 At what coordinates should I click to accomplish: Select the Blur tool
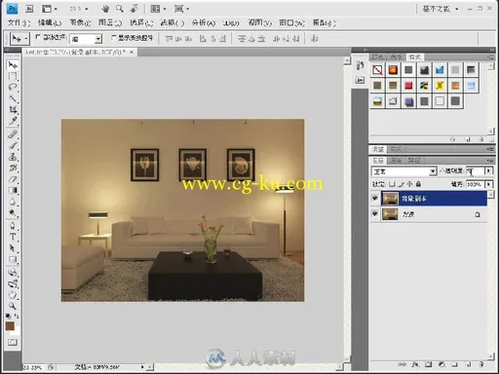13,202
